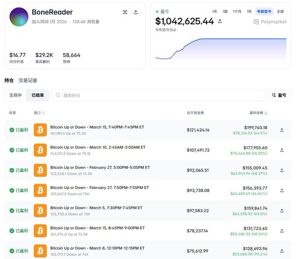This screenshot has width=297, height=259.
Task: Open Bitcoin Up or Down March 15, 8:45PM-9:00PM market
Action: tap(98, 228)
